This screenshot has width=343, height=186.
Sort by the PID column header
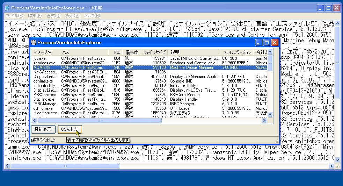point(115,52)
